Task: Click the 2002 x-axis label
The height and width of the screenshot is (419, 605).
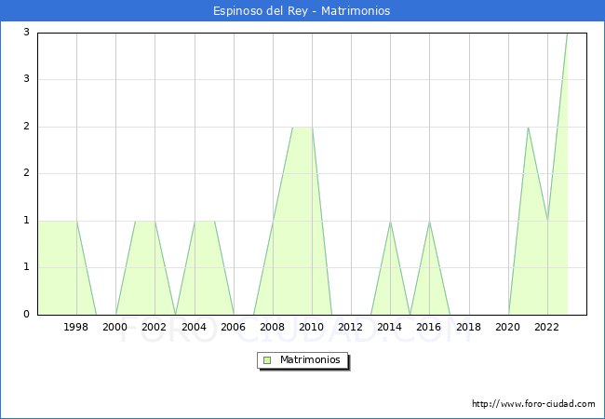Action: (154, 327)
